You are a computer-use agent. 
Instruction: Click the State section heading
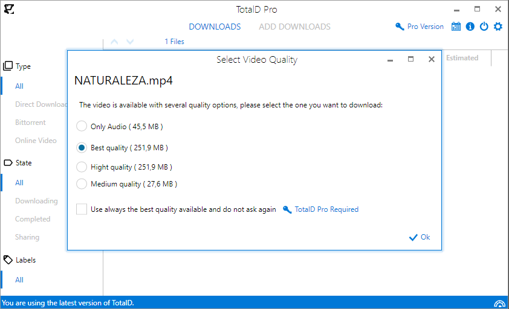tap(24, 163)
